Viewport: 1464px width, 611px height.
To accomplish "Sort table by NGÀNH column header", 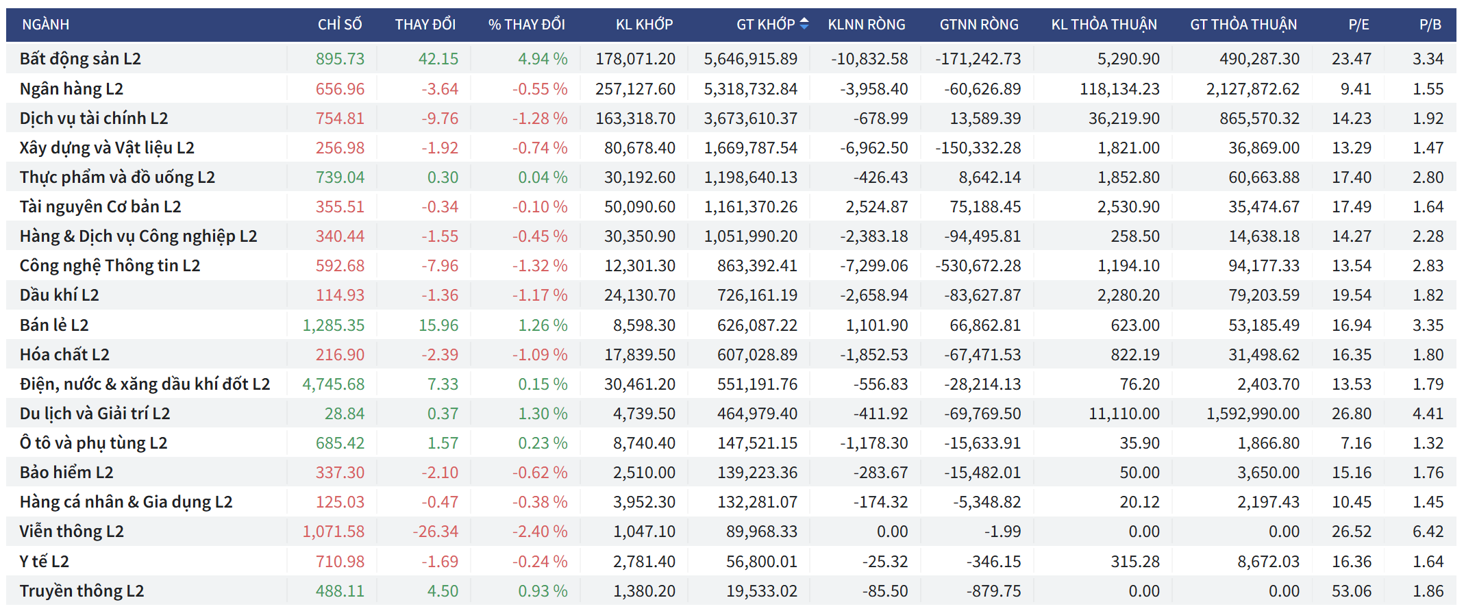I will click(x=46, y=25).
